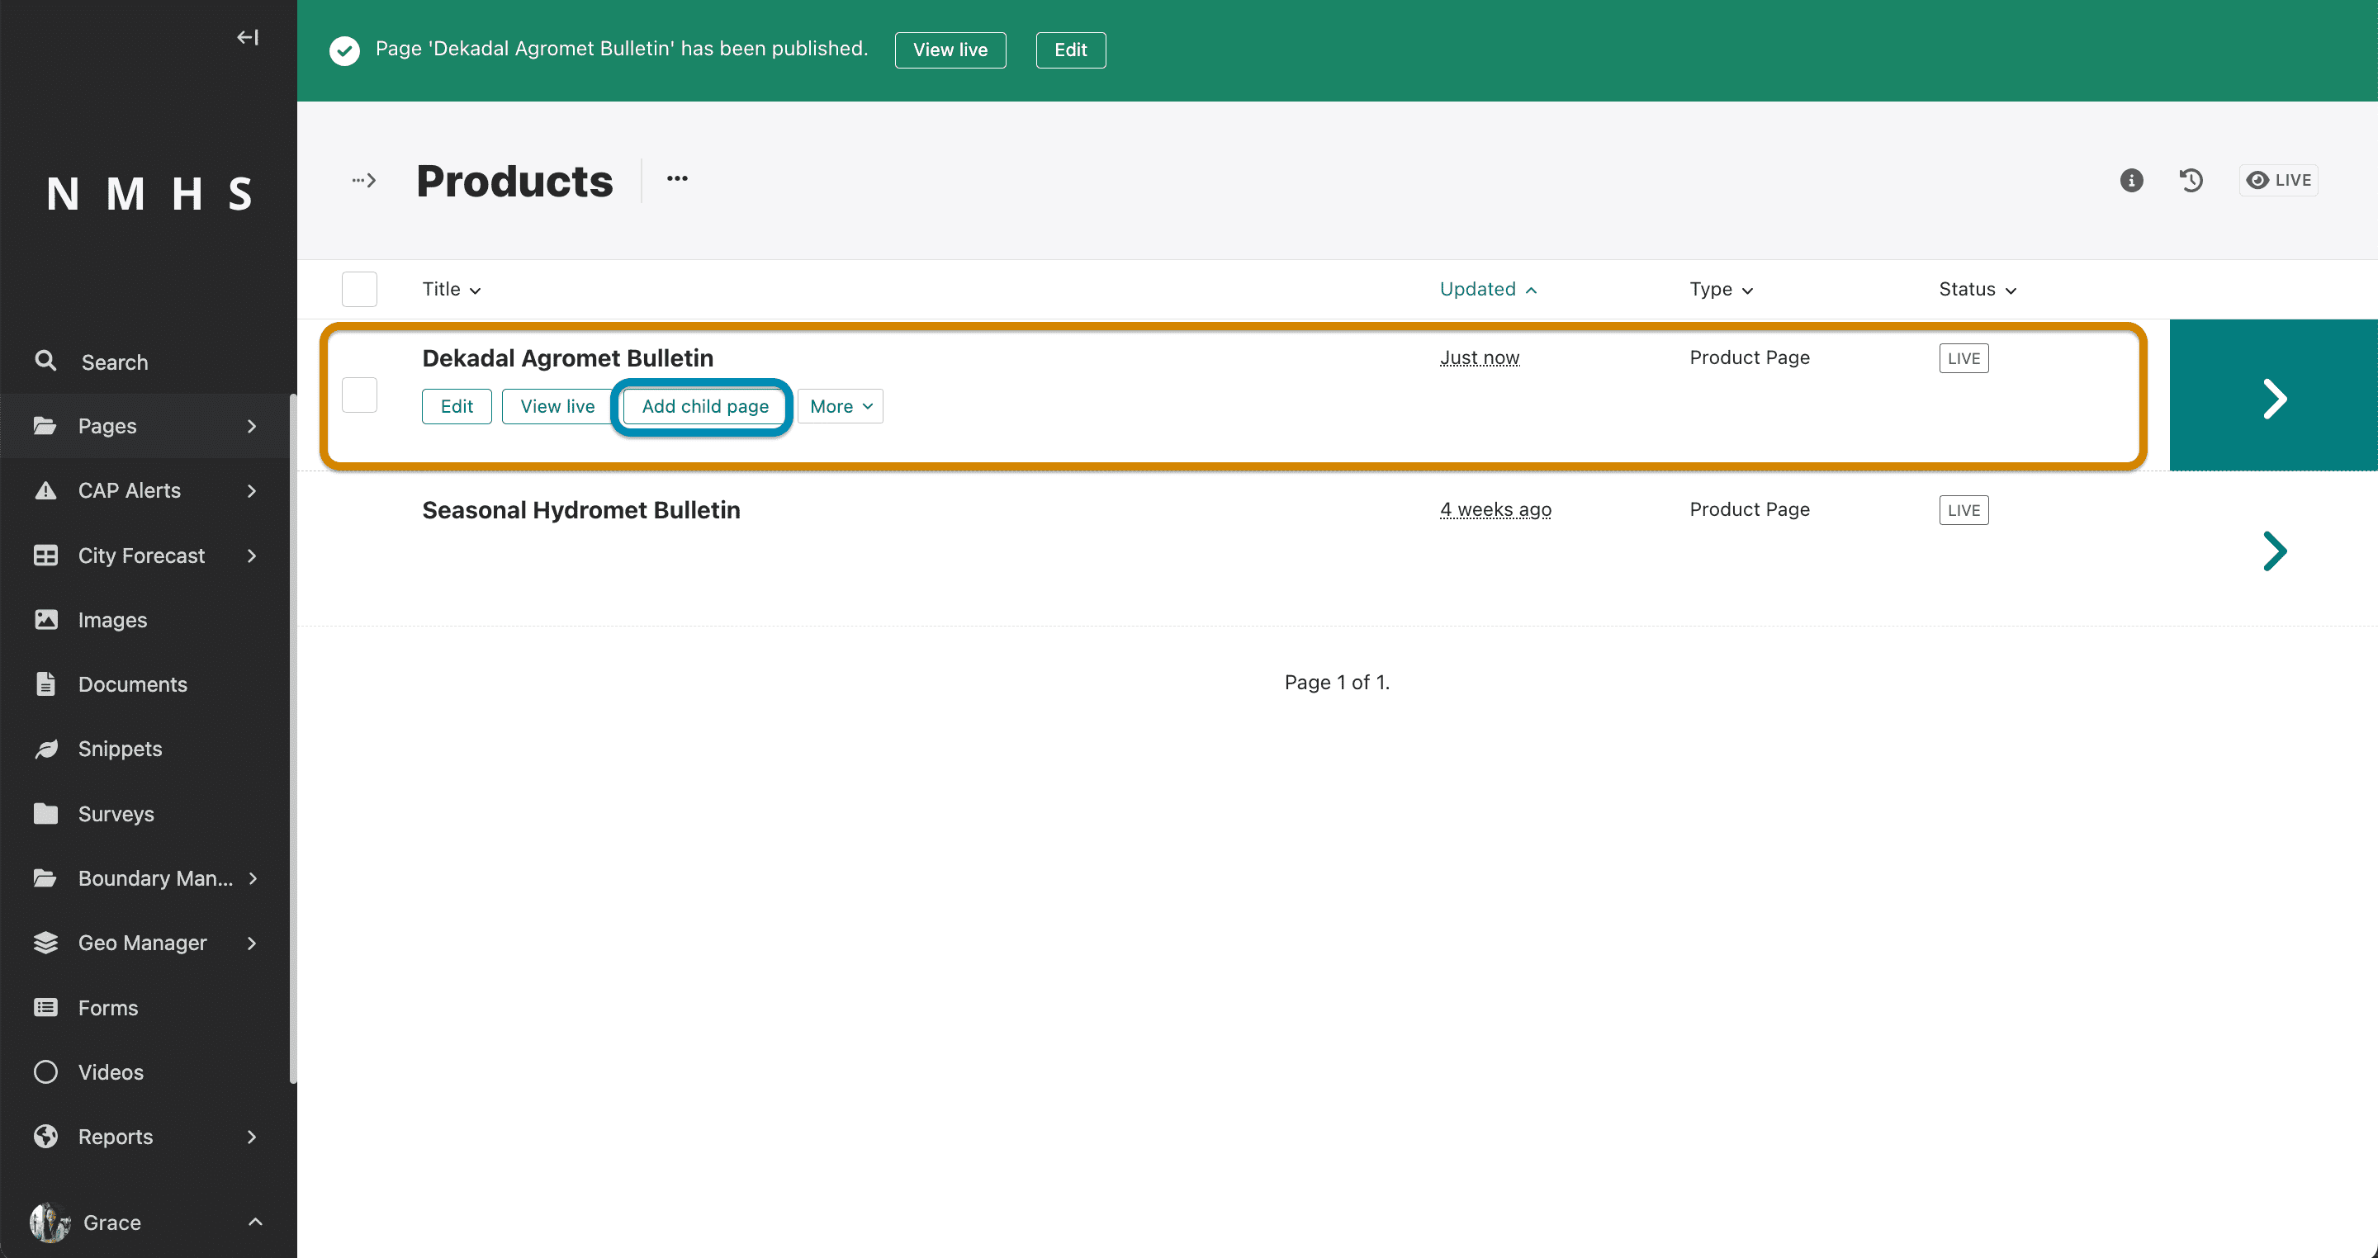The width and height of the screenshot is (2378, 1258).
Task: Open the Dekadal Agromet Bulletin title link
Action: (x=566, y=357)
